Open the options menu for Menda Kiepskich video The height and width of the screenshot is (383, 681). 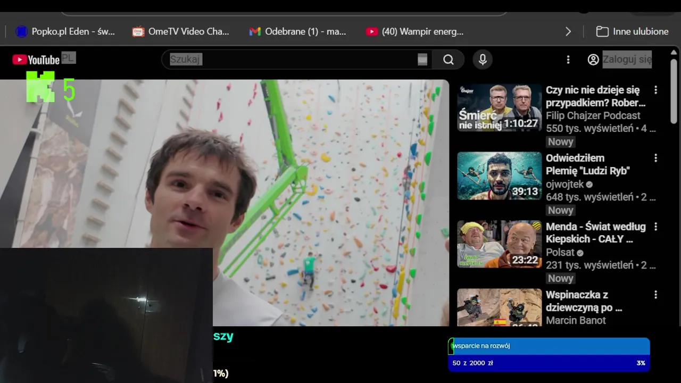[655, 227]
